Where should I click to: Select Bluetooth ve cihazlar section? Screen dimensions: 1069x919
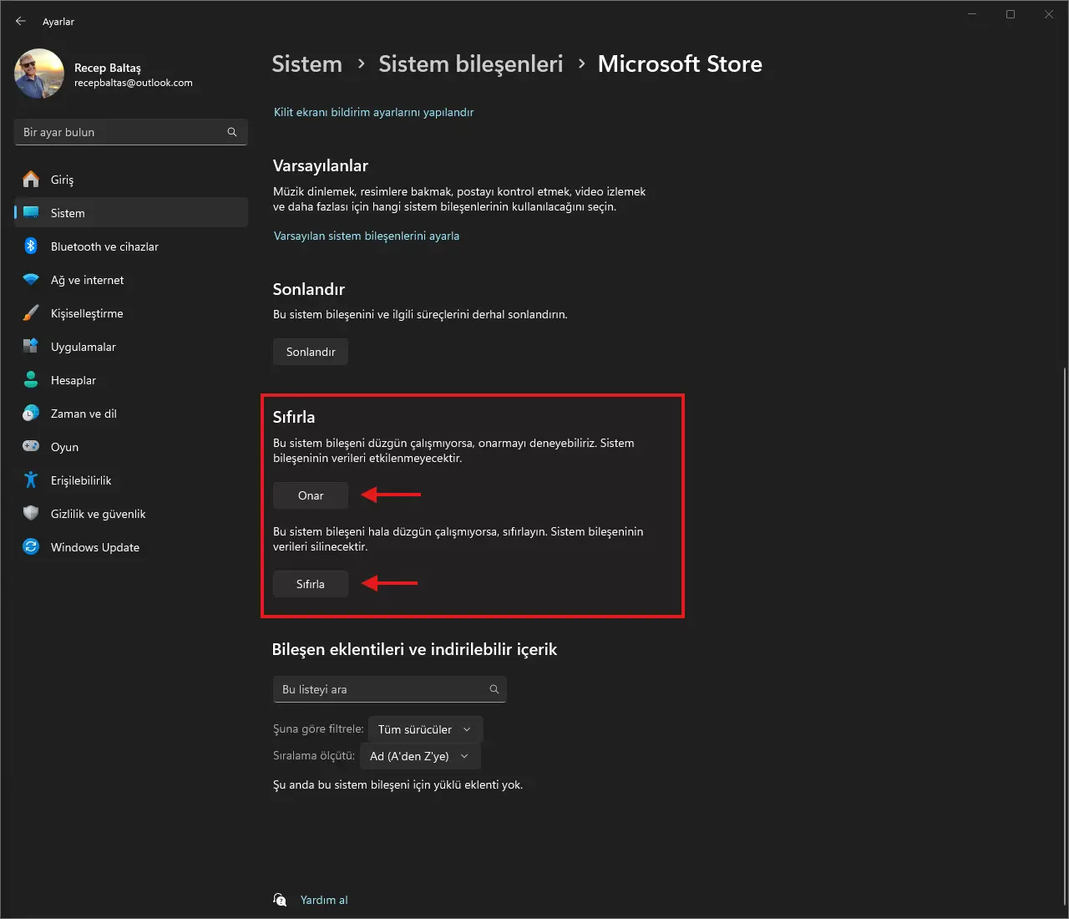click(131, 246)
